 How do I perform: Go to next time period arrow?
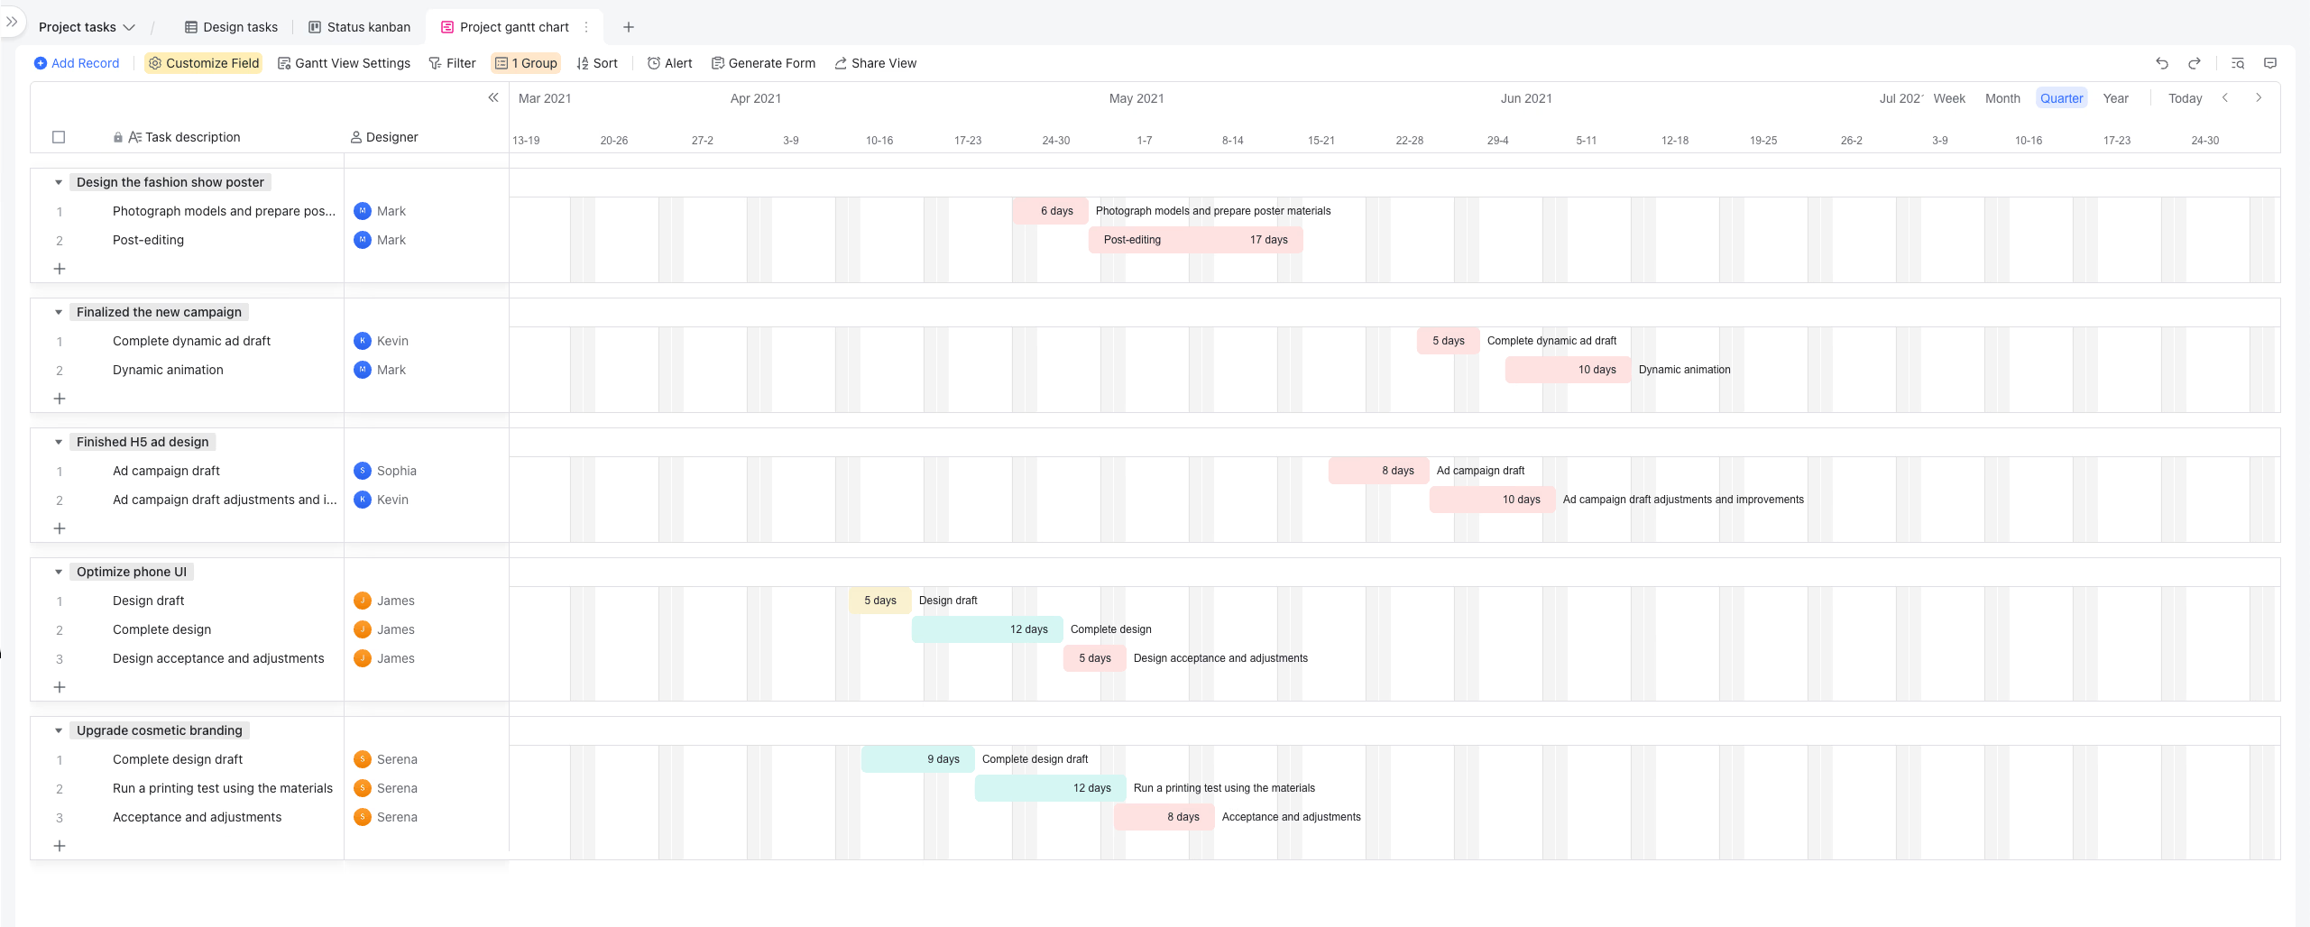pos(2259,97)
